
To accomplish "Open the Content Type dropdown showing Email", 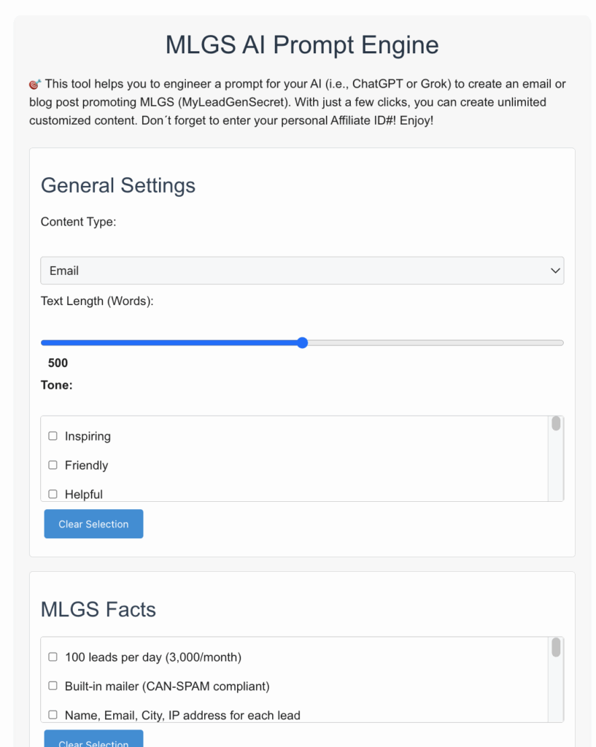I will 302,271.
